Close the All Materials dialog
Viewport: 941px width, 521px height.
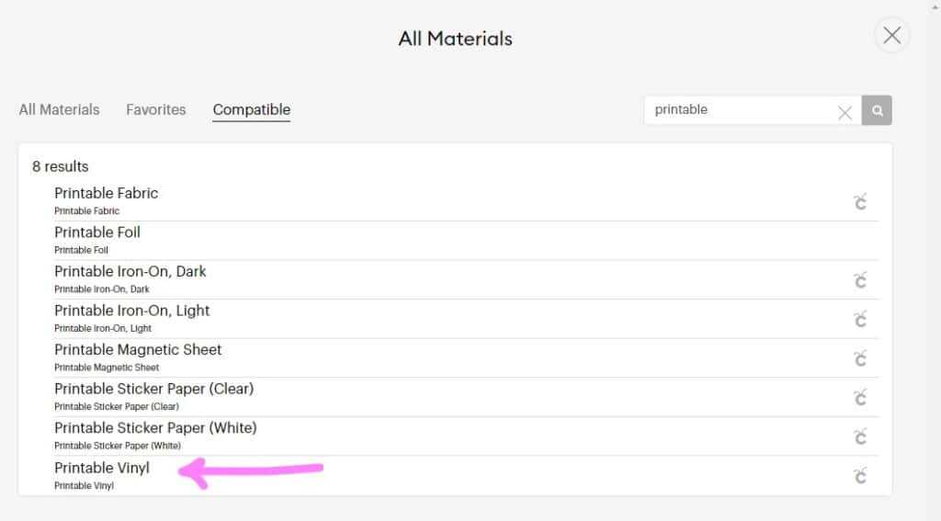(x=891, y=36)
